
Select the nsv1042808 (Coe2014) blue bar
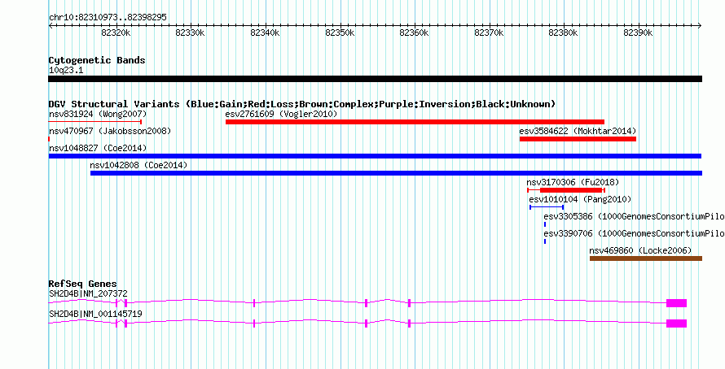tap(396, 173)
